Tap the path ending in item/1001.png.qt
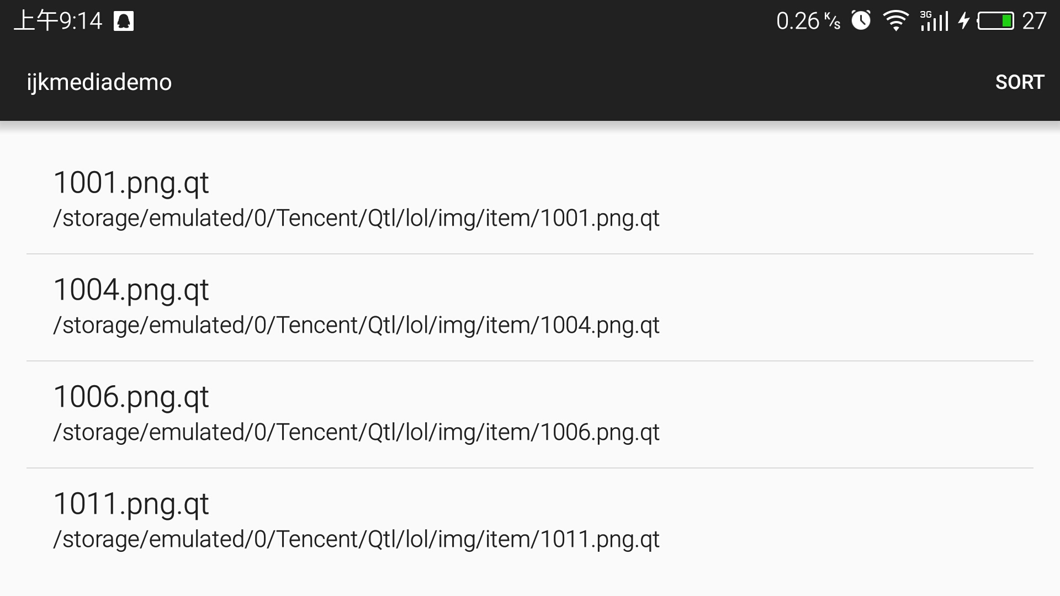The width and height of the screenshot is (1060, 596). click(x=356, y=219)
